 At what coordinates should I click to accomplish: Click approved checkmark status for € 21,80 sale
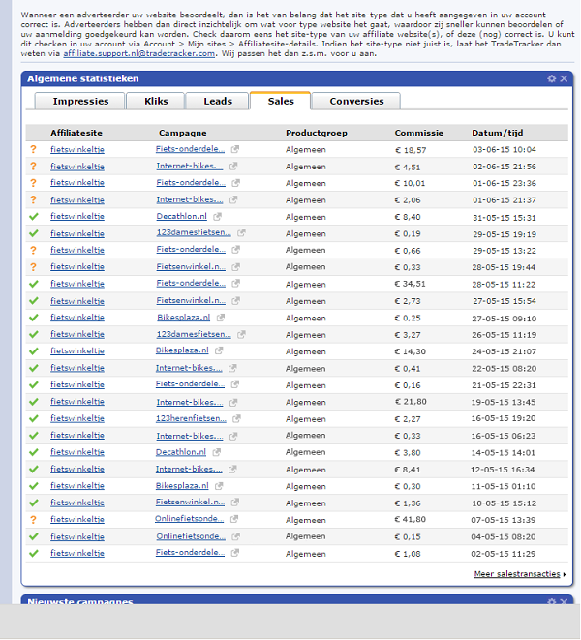pyautogui.click(x=34, y=402)
